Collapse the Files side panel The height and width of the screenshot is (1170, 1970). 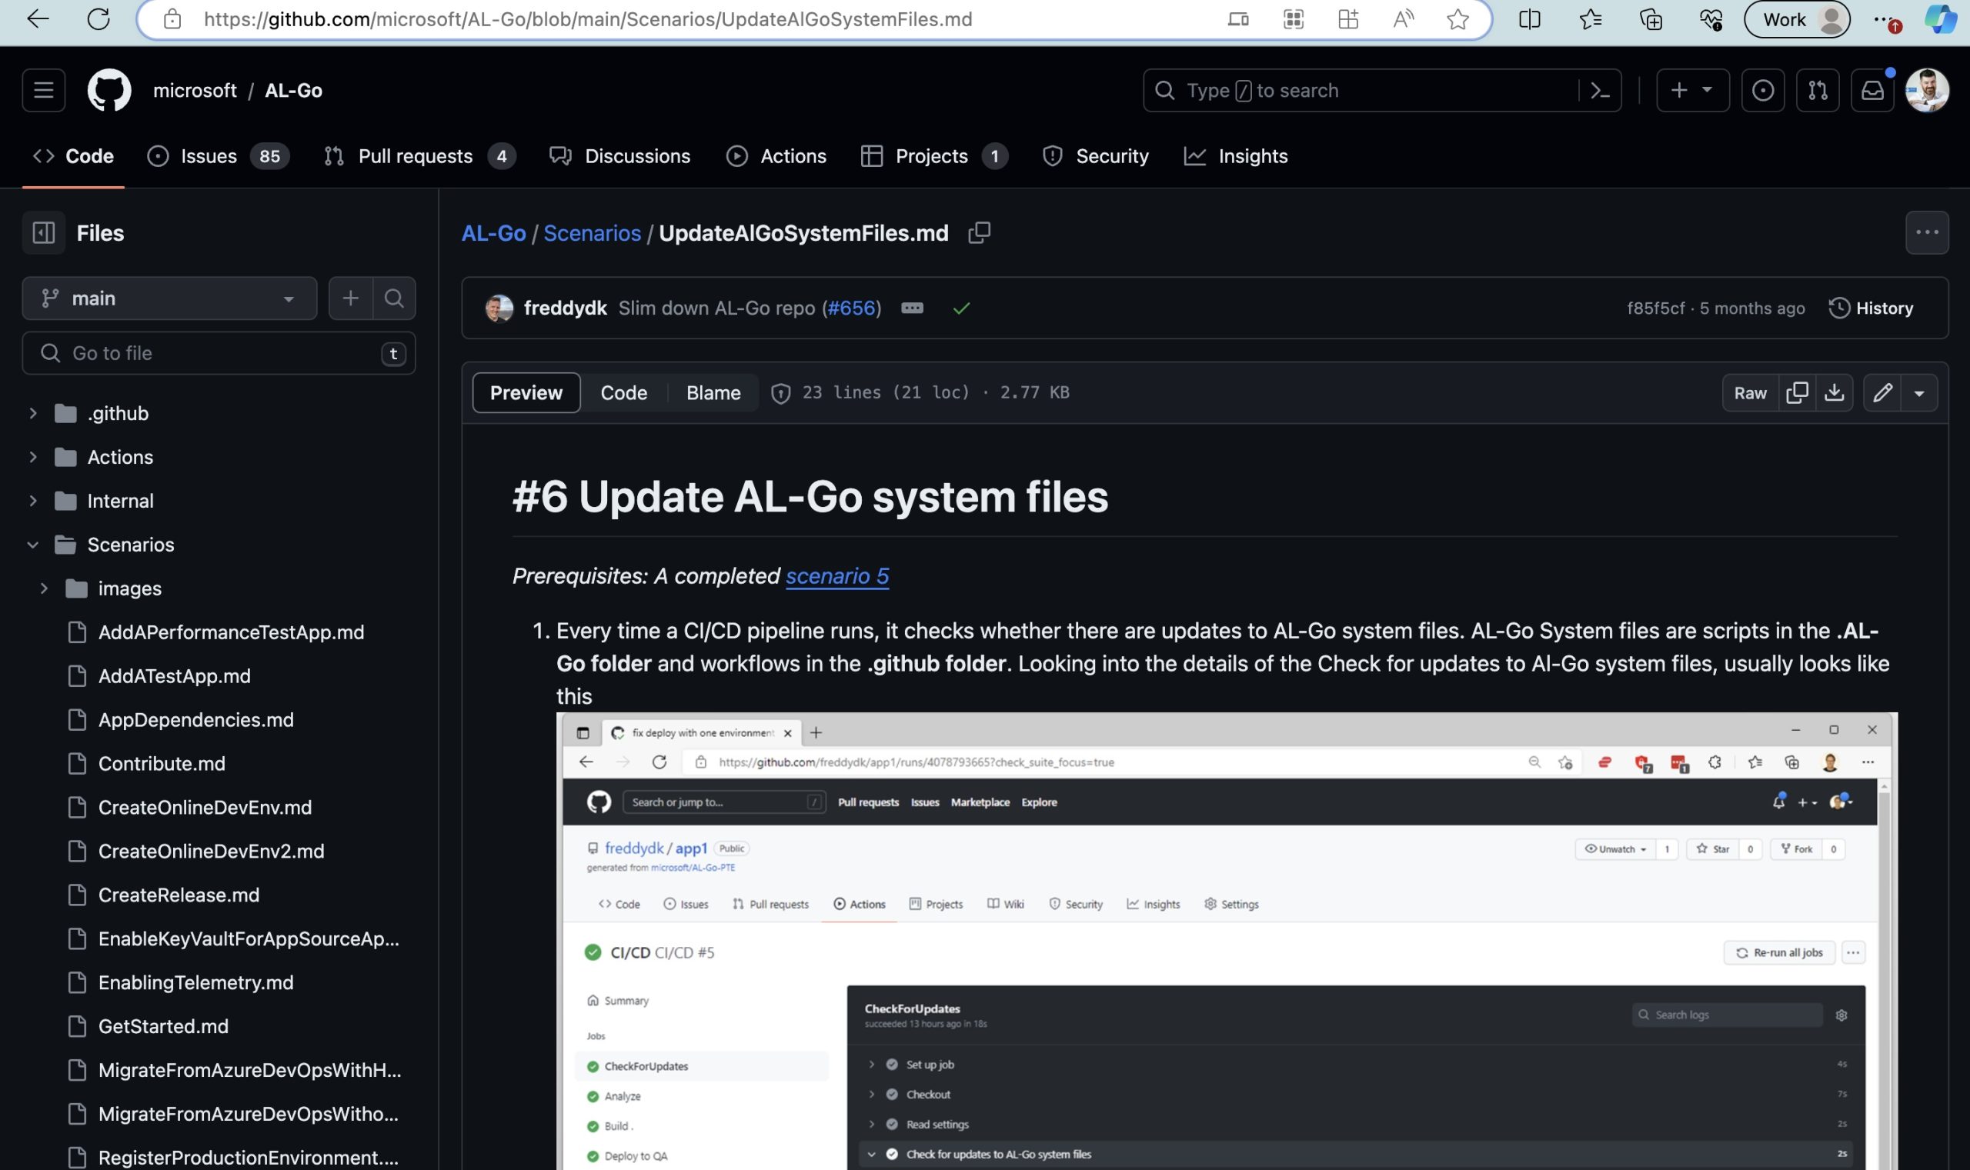(43, 232)
